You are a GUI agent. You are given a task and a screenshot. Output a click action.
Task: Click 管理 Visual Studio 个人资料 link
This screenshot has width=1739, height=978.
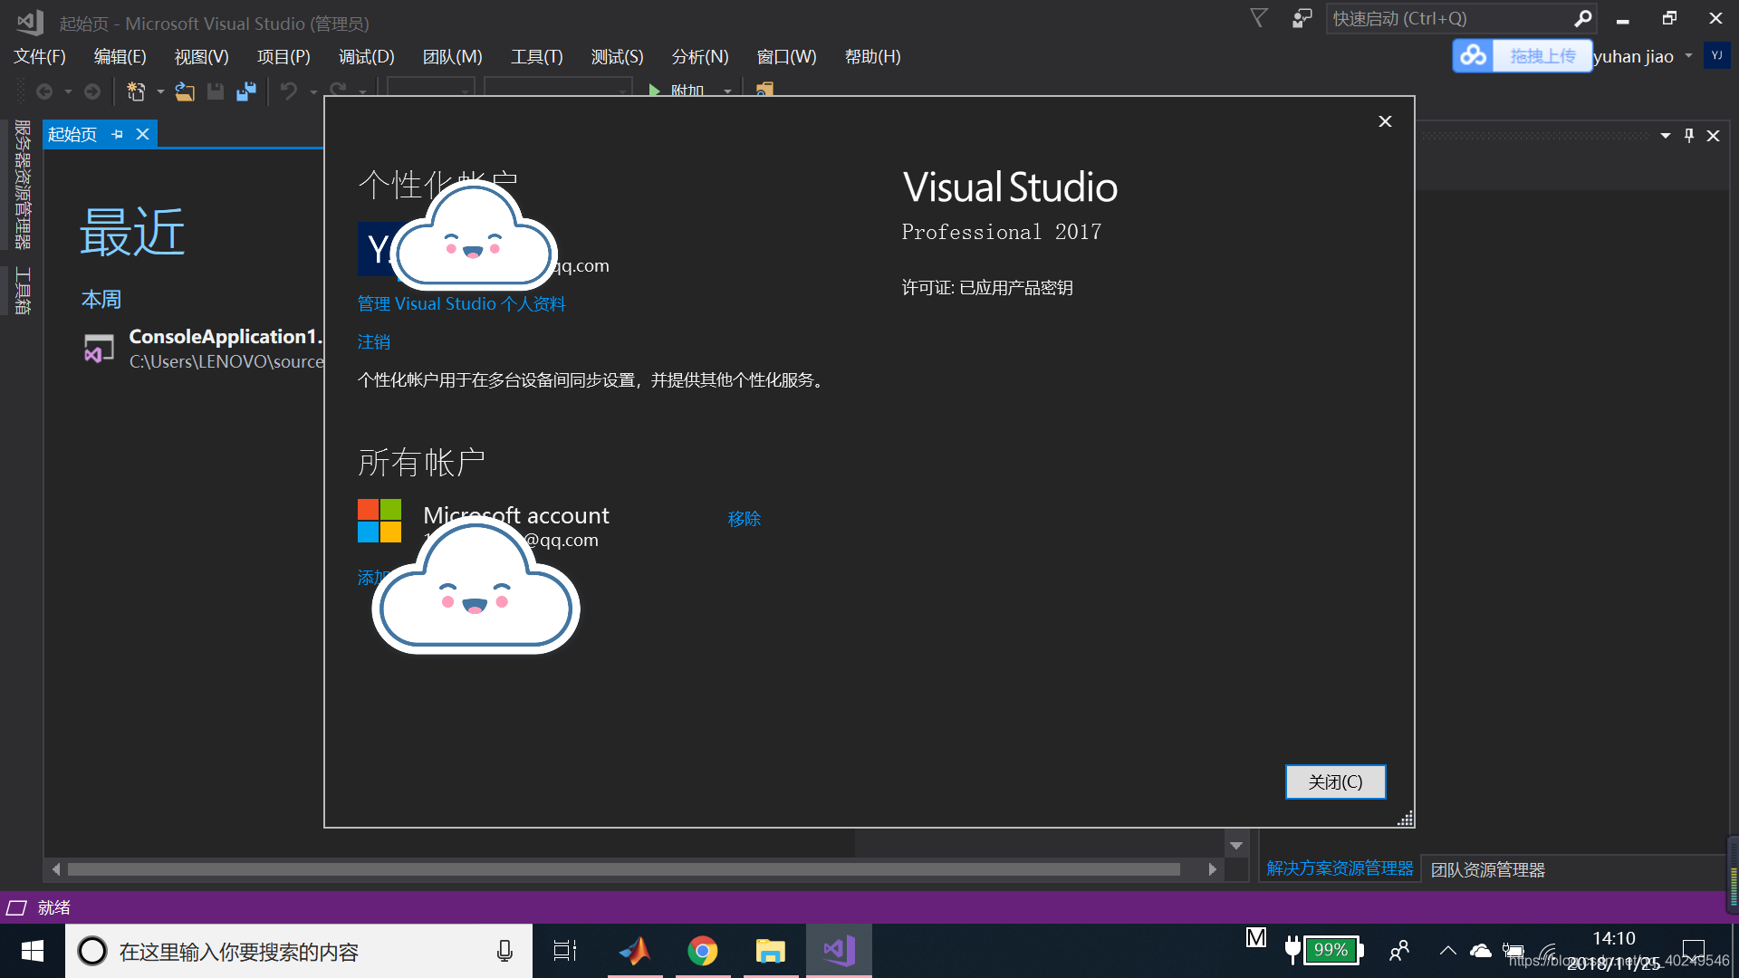pyautogui.click(x=461, y=303)
